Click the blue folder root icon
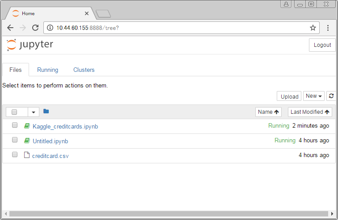The height and width of the screenshot is (220, 338). [x=46, y=111]
